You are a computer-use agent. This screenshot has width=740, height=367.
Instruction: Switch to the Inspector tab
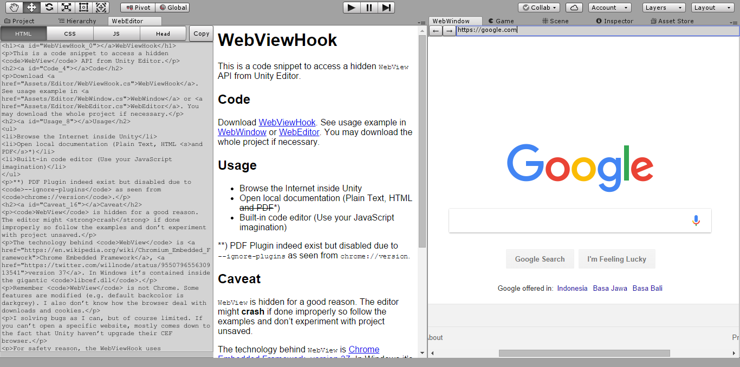point(614,21)
